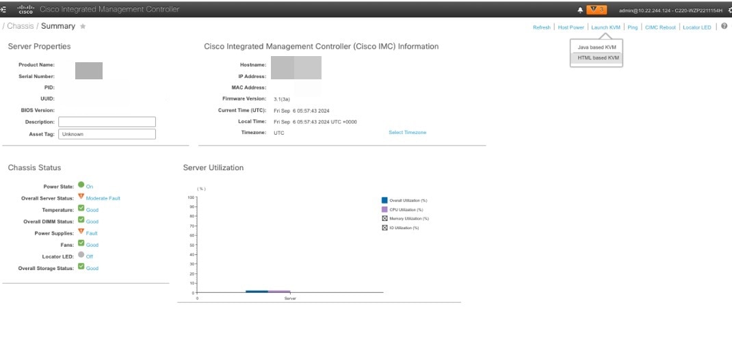Click the Locator LED toolbar link
The height and width of the screenshot is (346, 732).
click(697, 27)
